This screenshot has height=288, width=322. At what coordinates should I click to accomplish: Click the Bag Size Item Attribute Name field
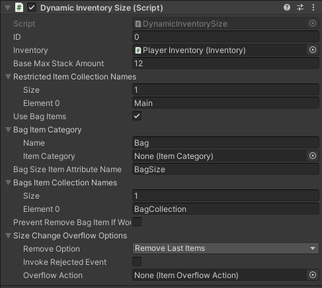tap(225, 169)
